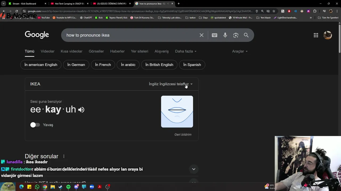The image size is (341, 191).
Task: Submit search with the magnifying glass icon
Action: (x=246, y=35)
